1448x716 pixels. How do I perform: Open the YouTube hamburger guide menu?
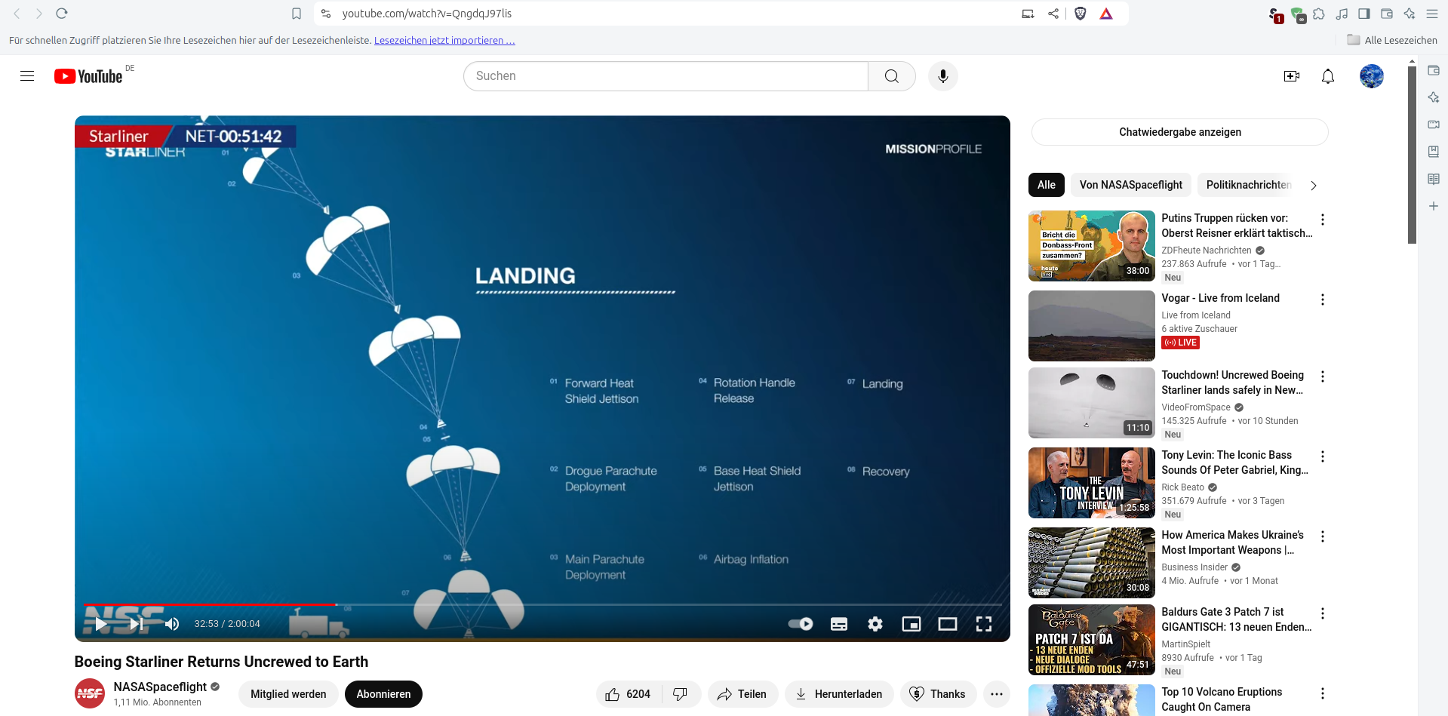pyautogui.click(x=27, y=76)
